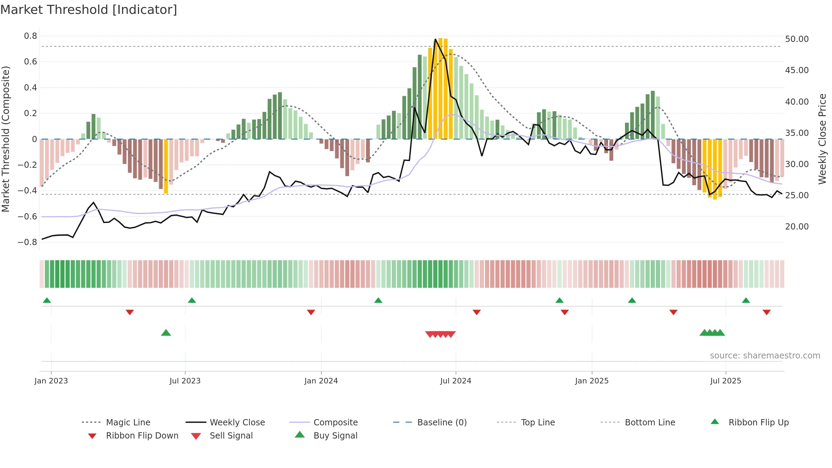Image resolution: width=832 pixels, height=468 pixels.
Task: Click the Jan 2023 axis label
Action: point(51,381)
